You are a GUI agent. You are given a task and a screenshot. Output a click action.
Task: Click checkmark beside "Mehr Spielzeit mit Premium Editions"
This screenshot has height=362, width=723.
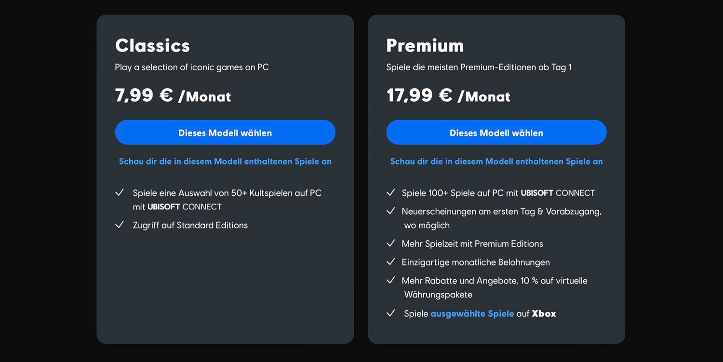(x=391, y=244)
